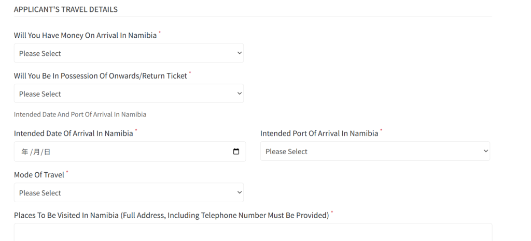Image resolution: width=531 pixels, height=241 pixels.
Task: Click the "Intended Date Of Arrival In Namibia" label
Action: click(73, 133)
